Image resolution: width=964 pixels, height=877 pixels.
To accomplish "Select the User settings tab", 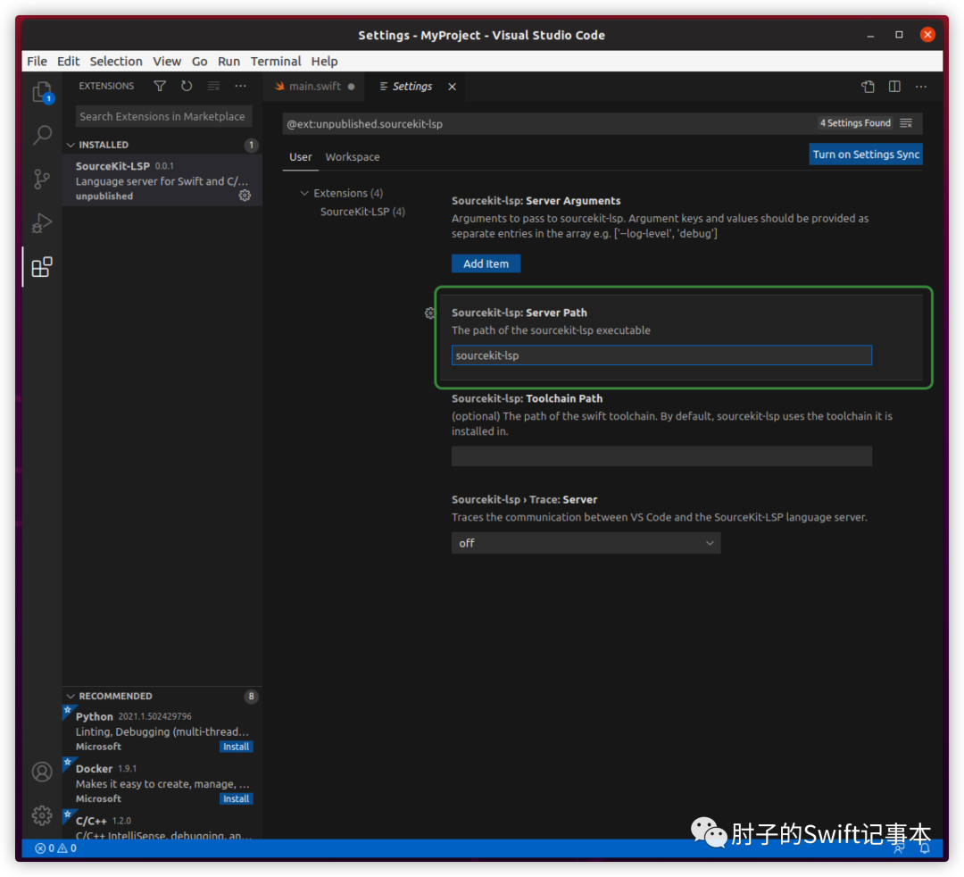I will 301,157.
